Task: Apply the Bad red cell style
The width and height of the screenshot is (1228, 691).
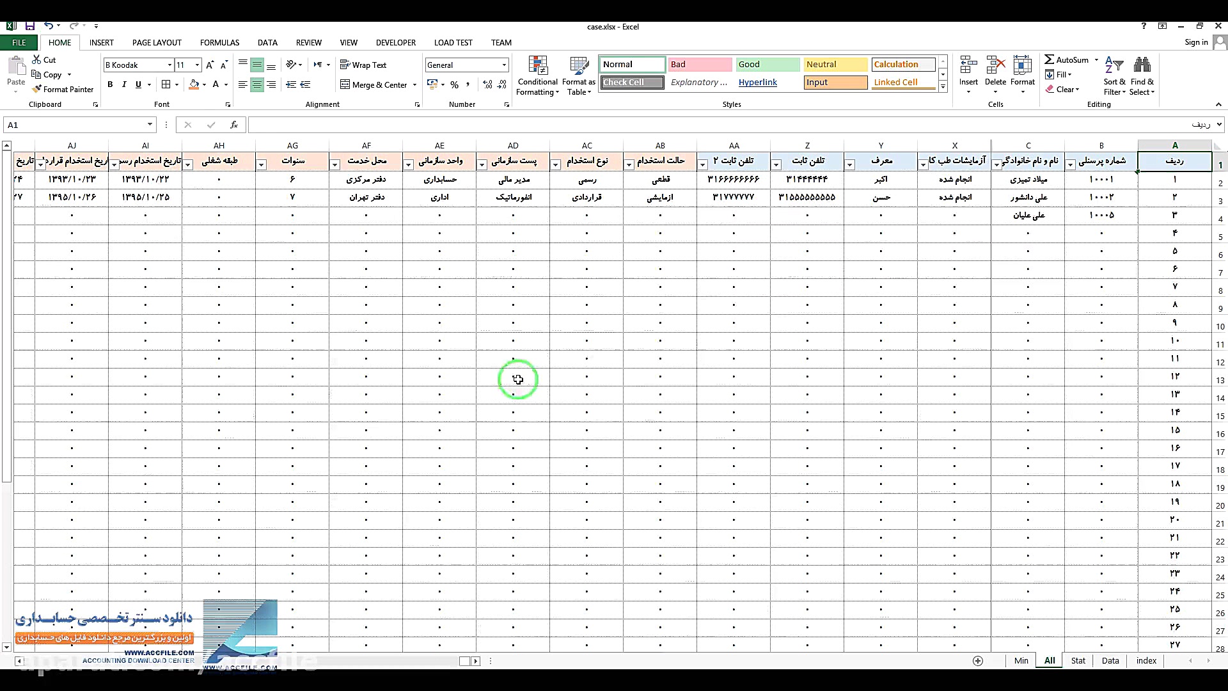Action: (700, 64)
